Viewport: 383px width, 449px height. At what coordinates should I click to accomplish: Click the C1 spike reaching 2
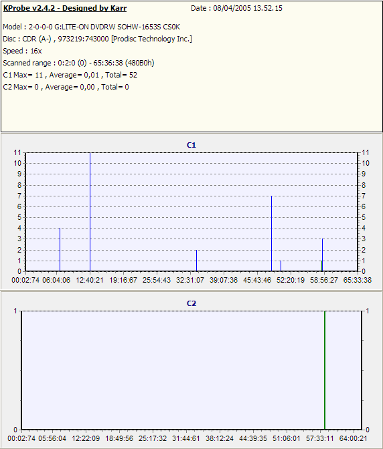(x=196, y=261)
